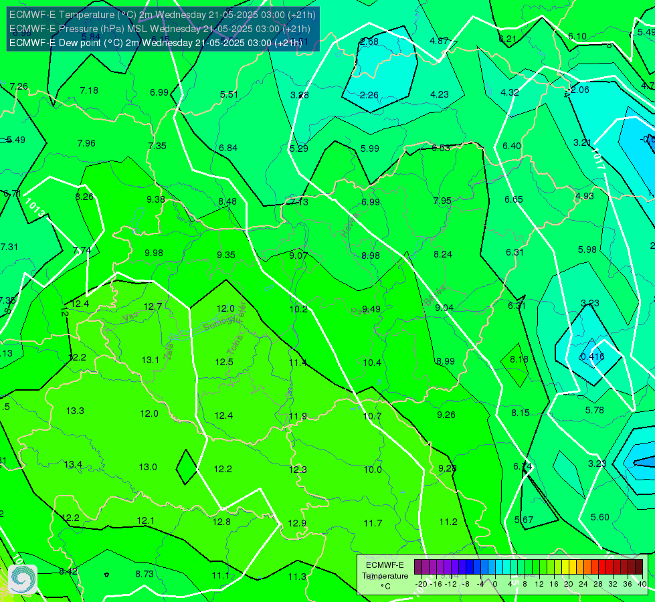Click the ECMWF-E Temperature °C legend title
Image resolution: width=655 pixels, height=602 pixels.
tap(385, 576)
